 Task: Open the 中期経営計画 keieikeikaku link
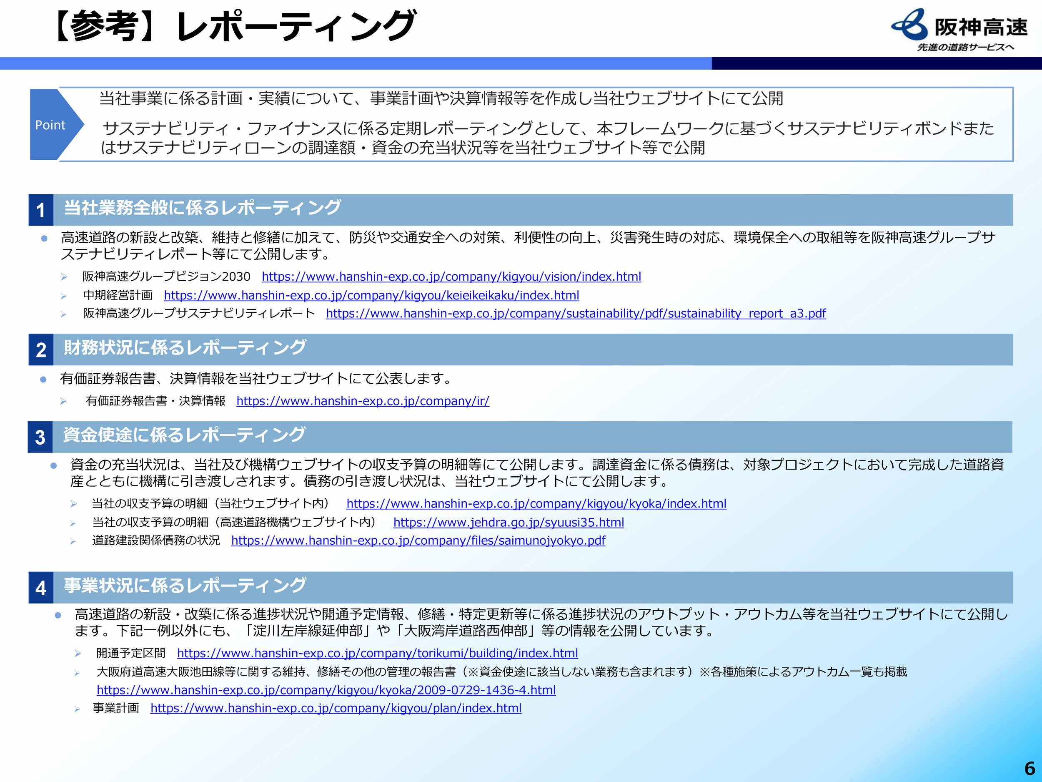tap(371, 296)
